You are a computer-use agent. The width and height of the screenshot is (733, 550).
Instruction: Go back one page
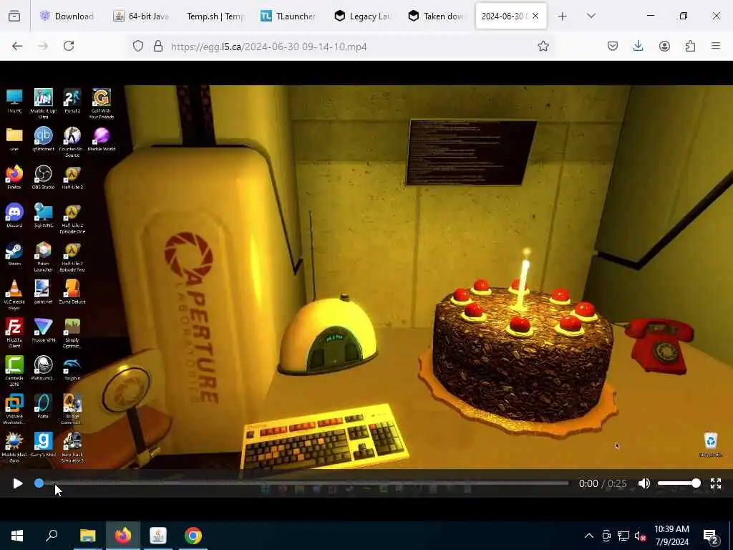coord(17,46)
